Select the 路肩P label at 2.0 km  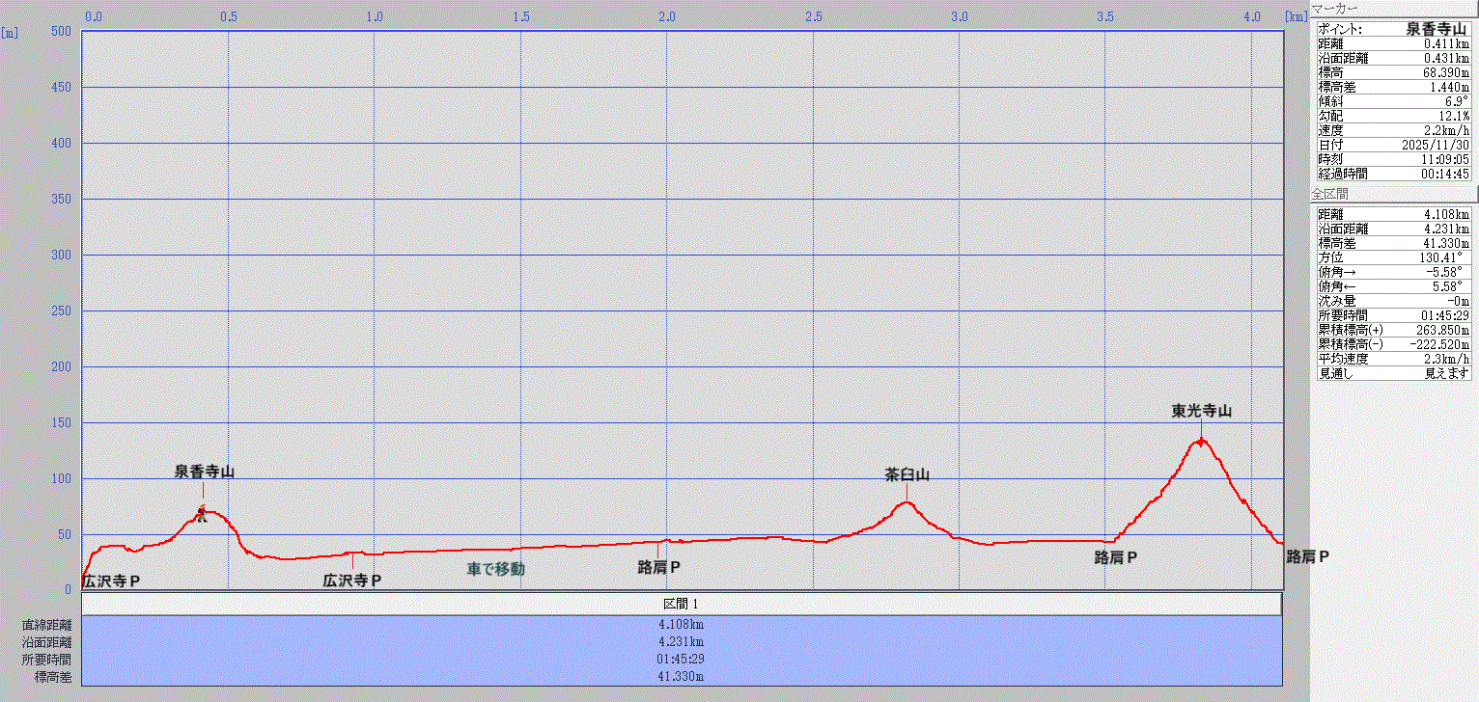658,567
